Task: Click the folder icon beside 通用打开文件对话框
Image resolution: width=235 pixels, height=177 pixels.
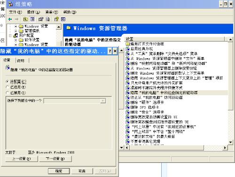Action: (x=128, y=44)
